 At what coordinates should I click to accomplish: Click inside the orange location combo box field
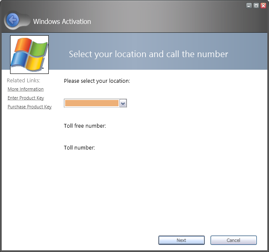(92, 103)
